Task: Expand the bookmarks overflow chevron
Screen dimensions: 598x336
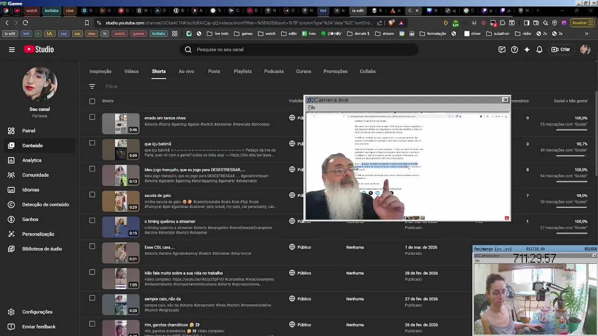Action: (x=587, y=34)
